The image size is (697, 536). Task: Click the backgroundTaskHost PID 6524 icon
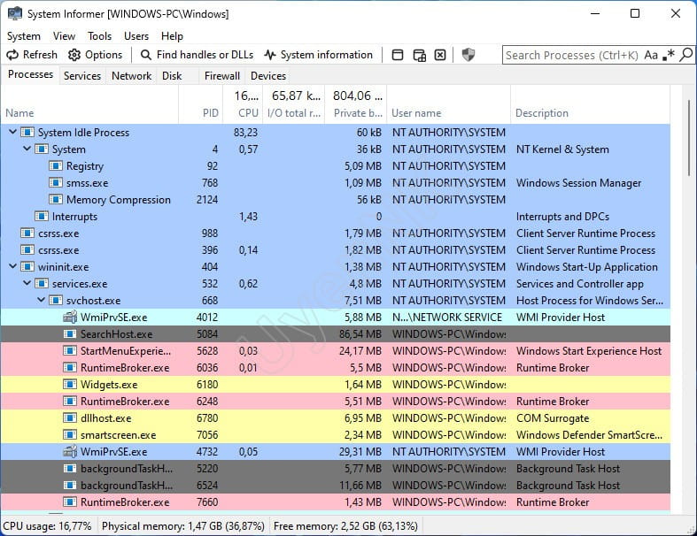click(x=70, y=486)
